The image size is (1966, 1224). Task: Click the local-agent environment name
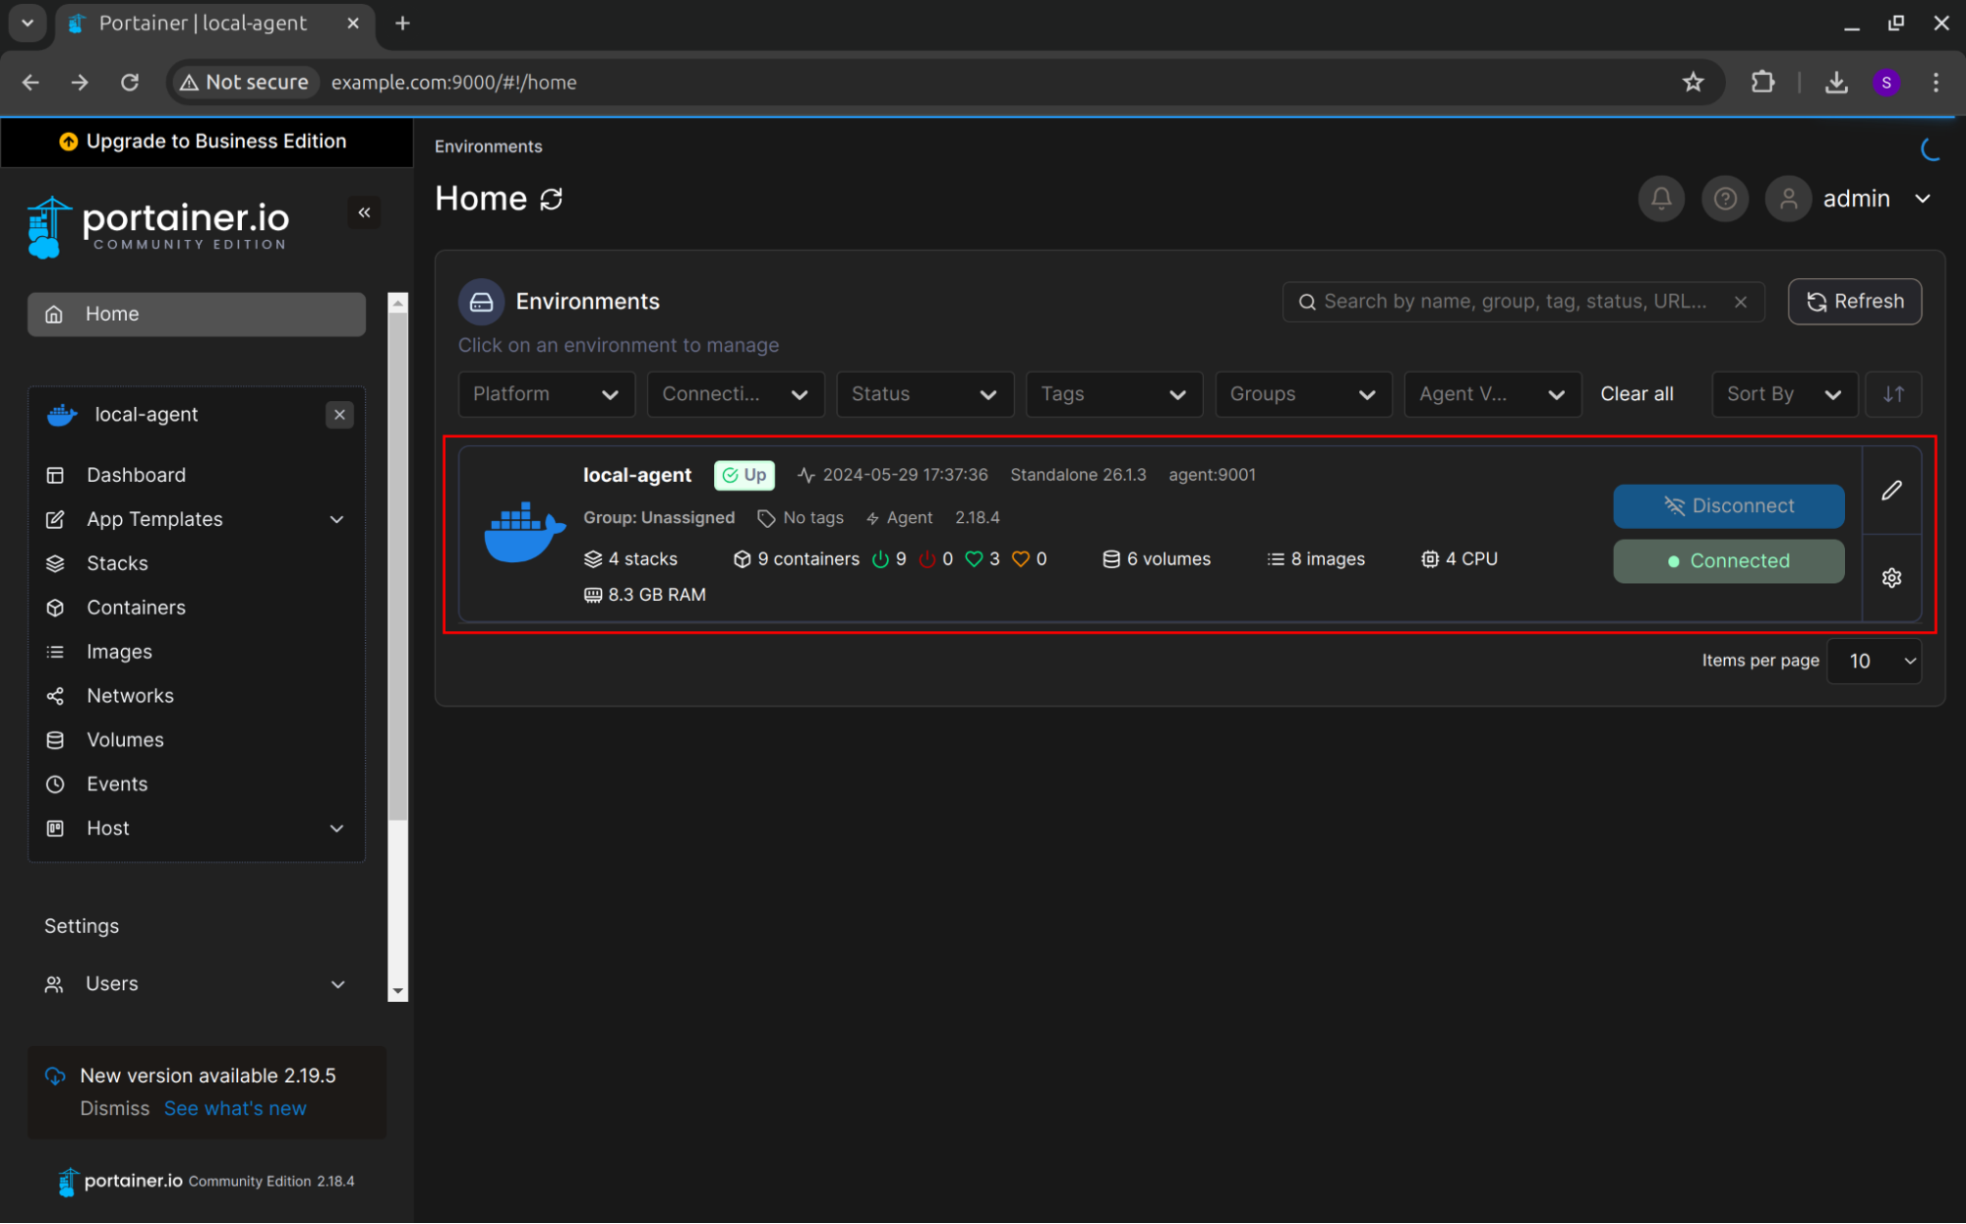coord(637,475)
